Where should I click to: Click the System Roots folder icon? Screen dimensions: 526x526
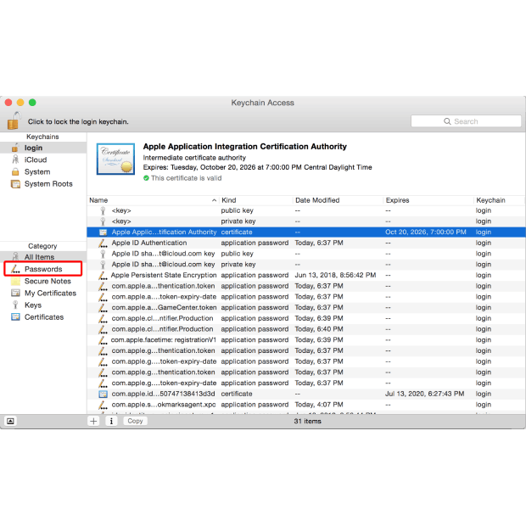point(15,184)
